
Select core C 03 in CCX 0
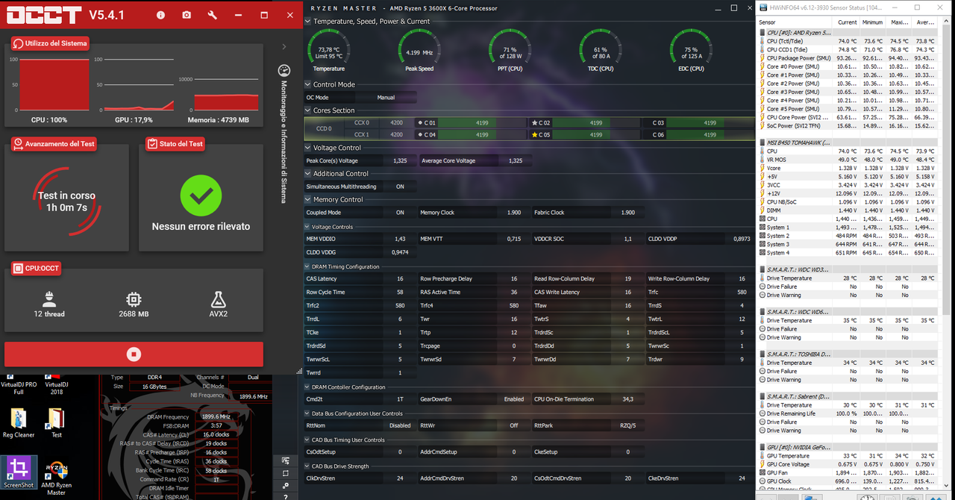click(x=698, y=122)
